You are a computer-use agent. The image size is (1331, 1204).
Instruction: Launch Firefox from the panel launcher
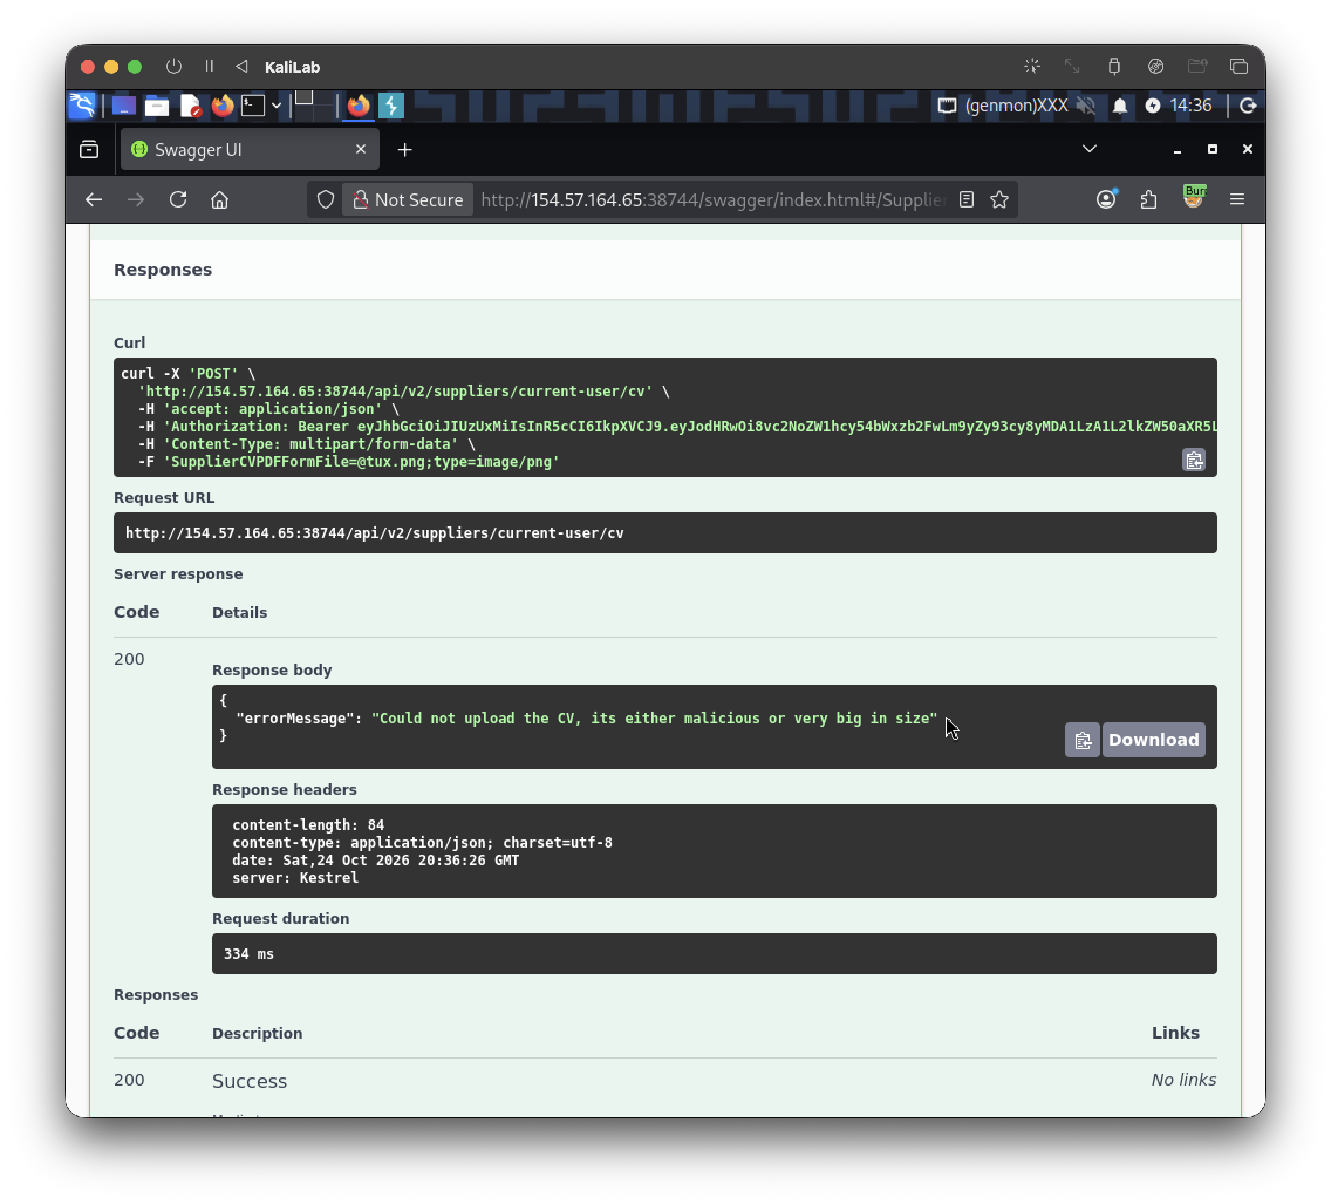[223, 106]
